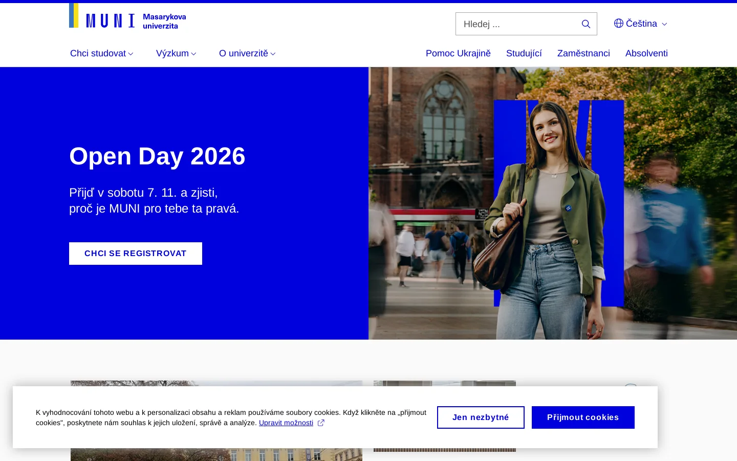Image resolution: width=737 pixels, height=461 pixels.
Task: Click the Chci se registrovat button
Action: [x=136, y=254]
